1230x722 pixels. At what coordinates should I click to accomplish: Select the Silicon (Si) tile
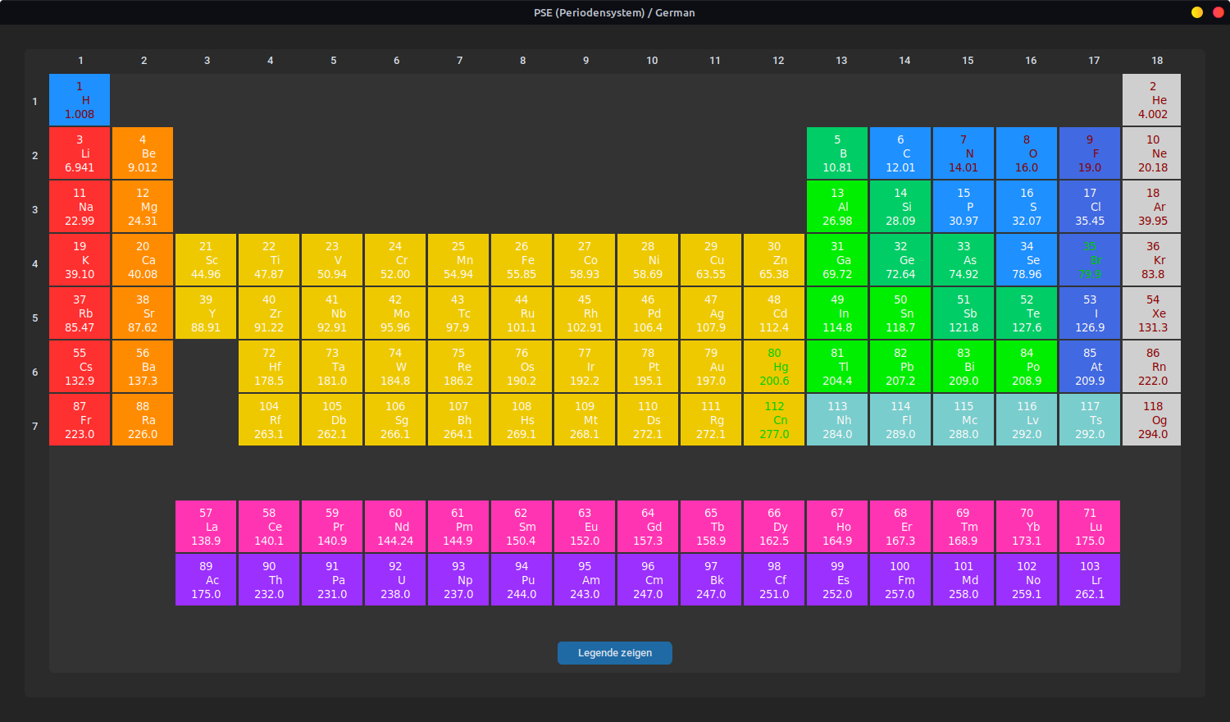900,207
